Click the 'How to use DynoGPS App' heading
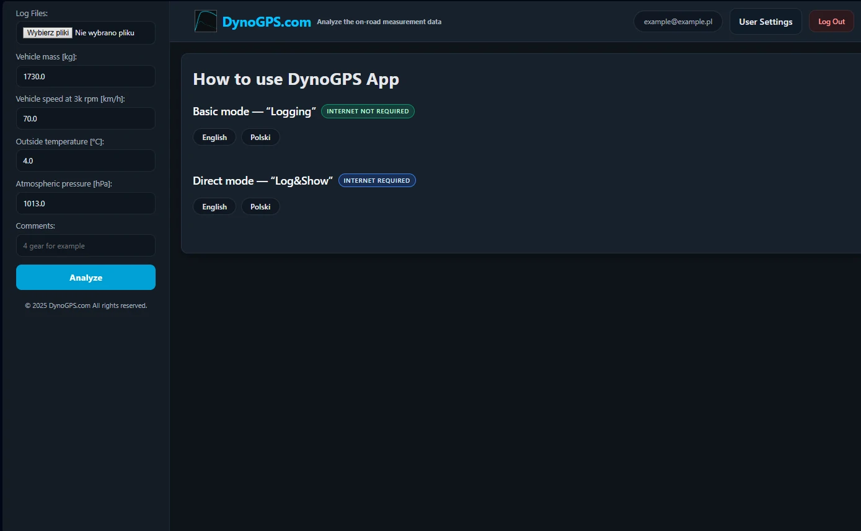861x531 pixels. pyautogui.click(x=296, y=79)
